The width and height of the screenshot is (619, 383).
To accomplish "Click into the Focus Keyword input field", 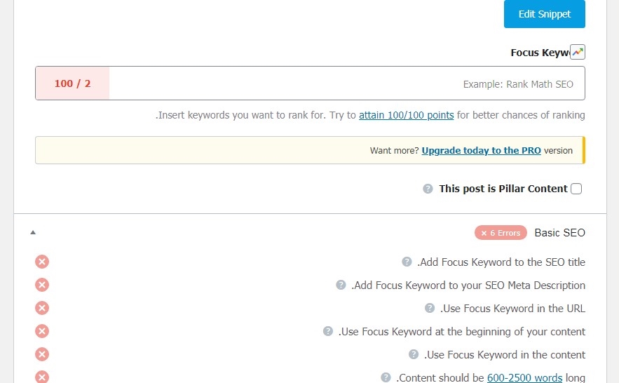I will pyautogui.click(x=343, y=83).
